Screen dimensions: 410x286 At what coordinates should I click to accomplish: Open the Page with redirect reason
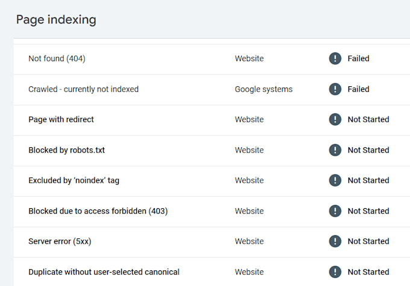[x=61, y=119]
